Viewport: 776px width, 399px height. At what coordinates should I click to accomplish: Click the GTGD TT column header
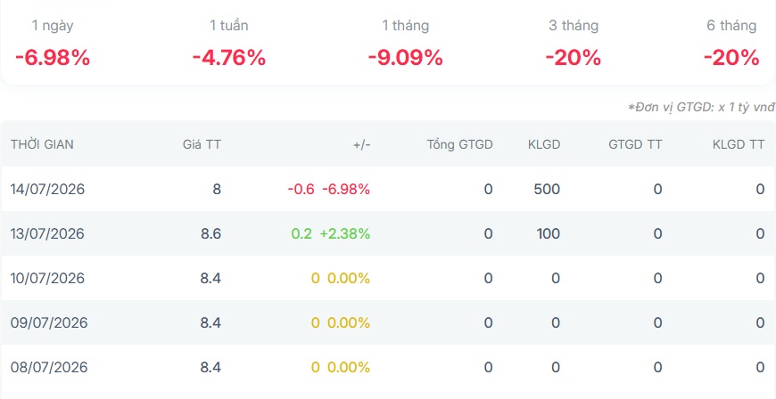(635, 144)
